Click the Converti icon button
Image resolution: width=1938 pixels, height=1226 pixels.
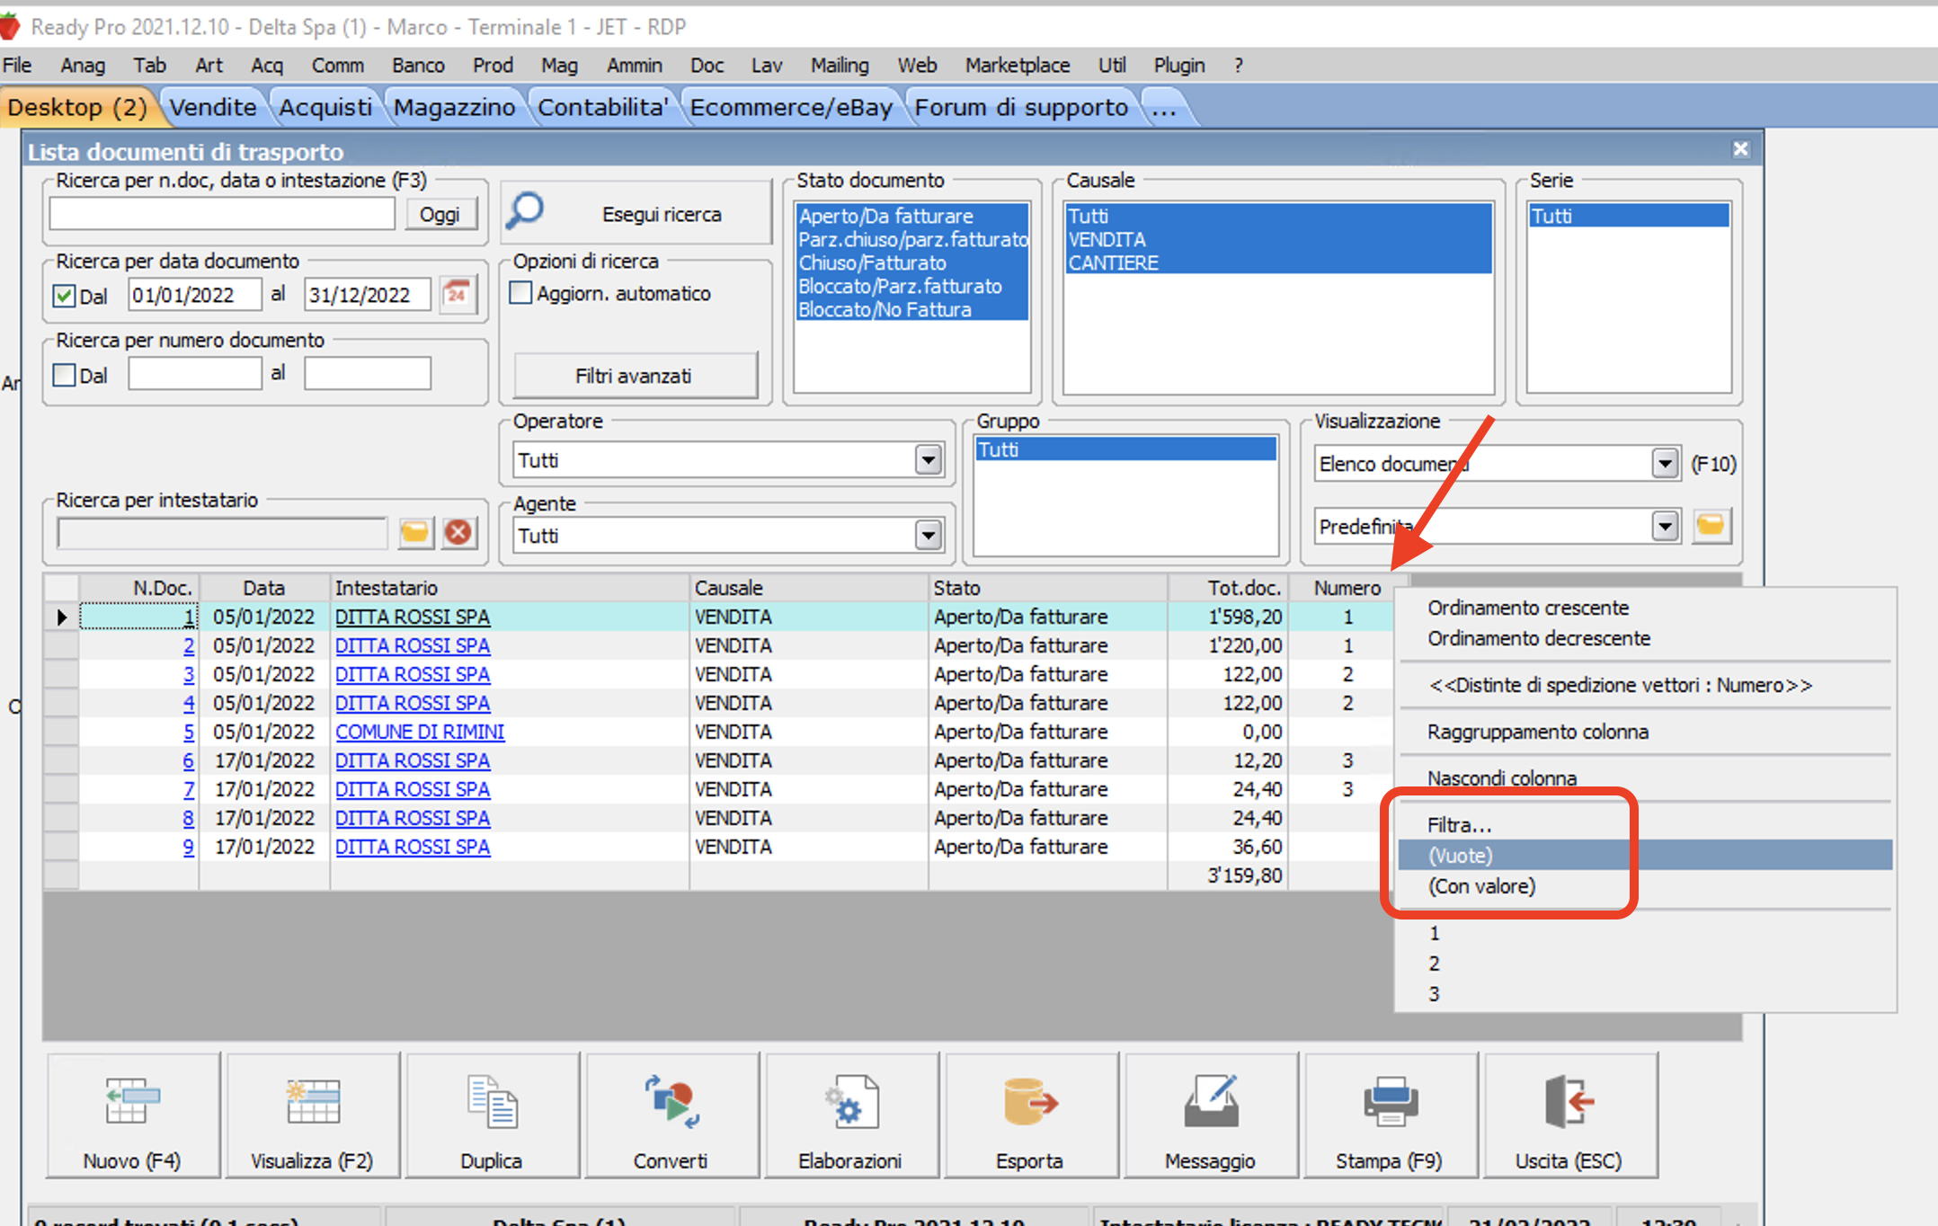point(671,1103)
